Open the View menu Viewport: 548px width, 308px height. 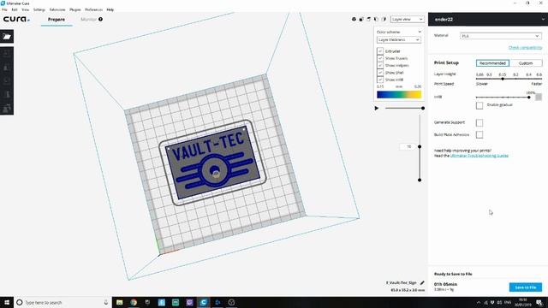tap(25, 9)
